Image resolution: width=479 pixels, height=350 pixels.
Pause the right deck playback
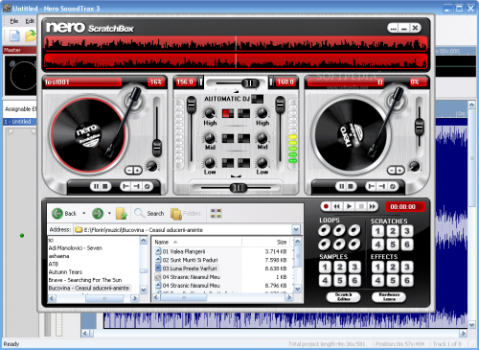341,186
